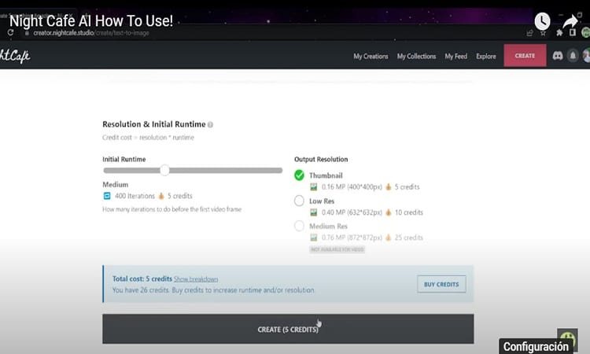
Task: Click the not available for video badge
Action: click(337, 249)
